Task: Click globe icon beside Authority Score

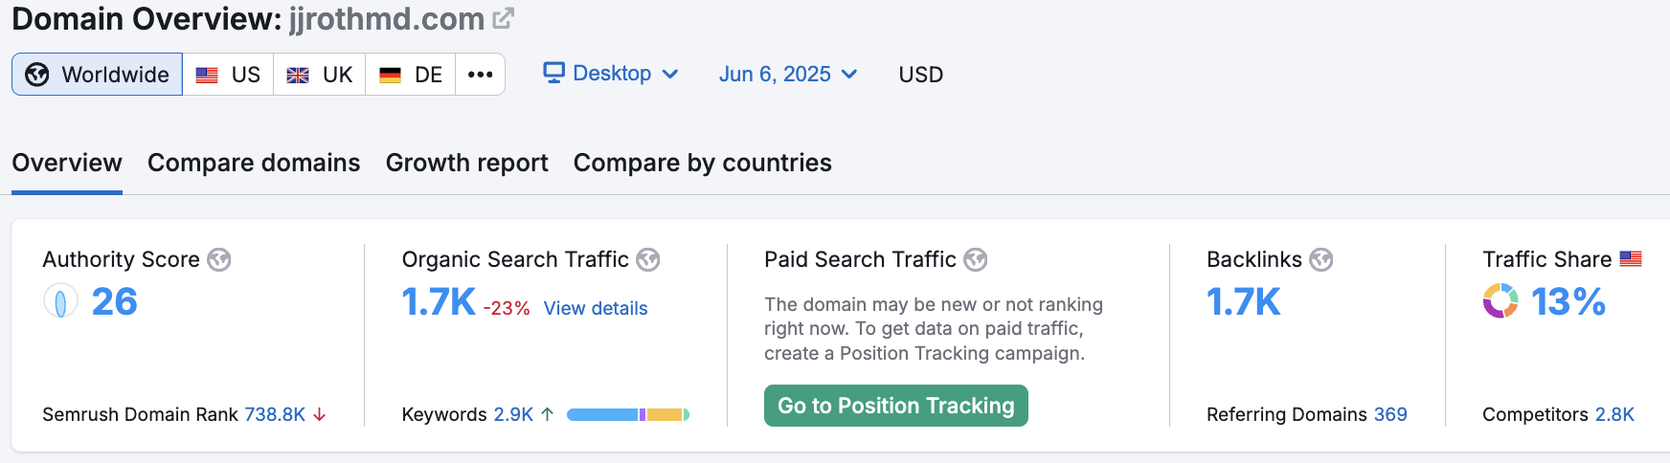Action: (219, 259)
